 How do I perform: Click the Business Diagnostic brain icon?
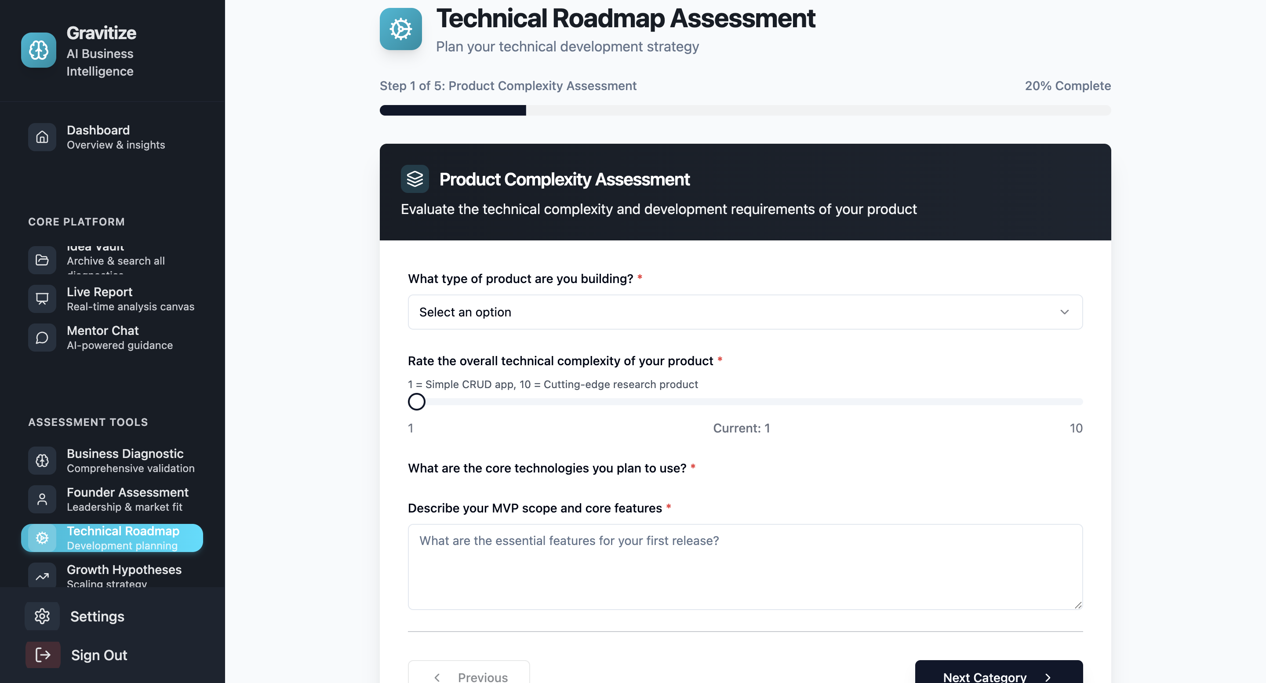42,461
